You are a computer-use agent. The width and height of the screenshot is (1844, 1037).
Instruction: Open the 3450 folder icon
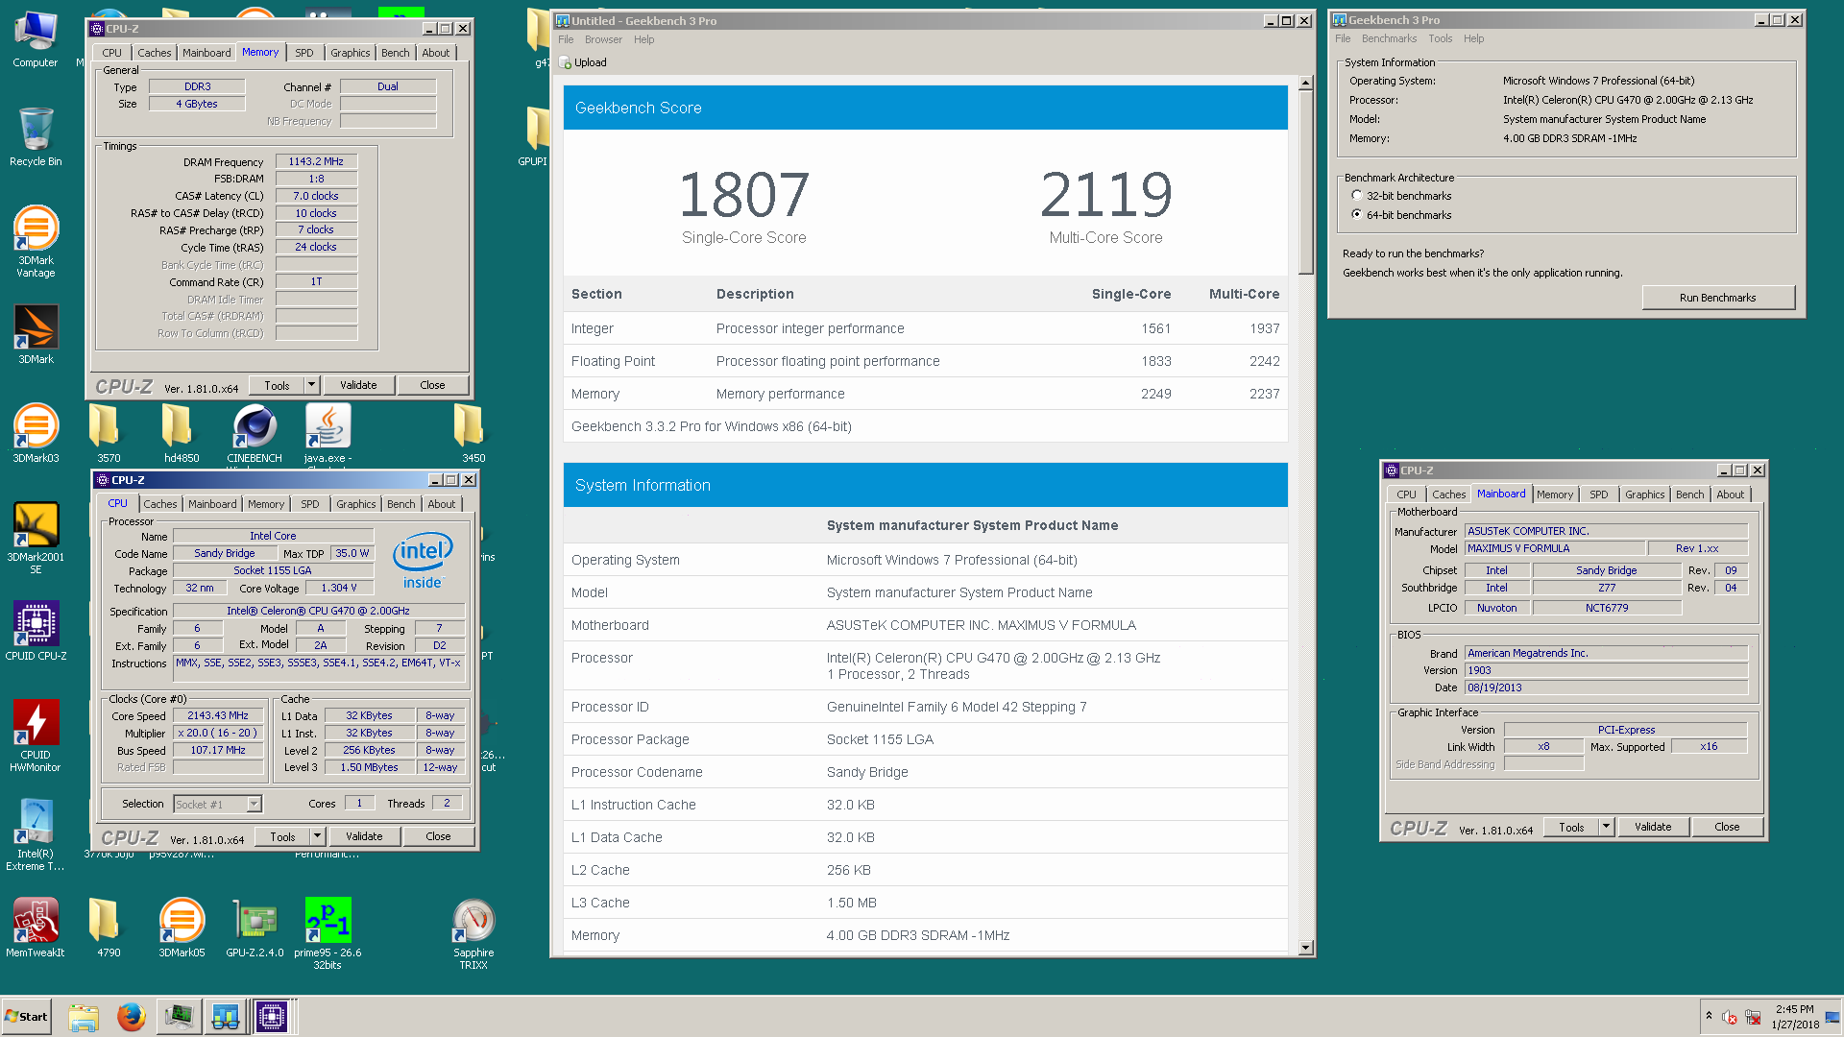click(473, 433)
